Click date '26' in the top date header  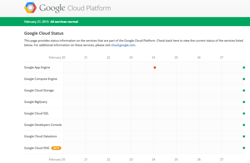[x=199, y=57]
